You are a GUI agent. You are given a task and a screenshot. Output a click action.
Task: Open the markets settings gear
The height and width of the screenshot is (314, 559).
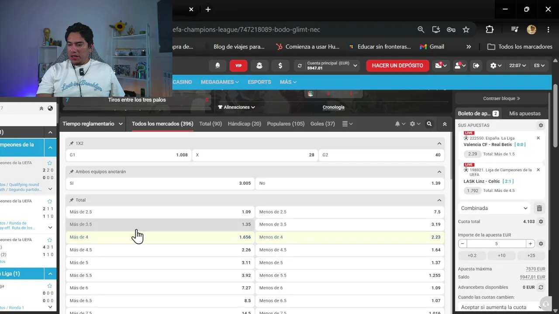[415, 124]
